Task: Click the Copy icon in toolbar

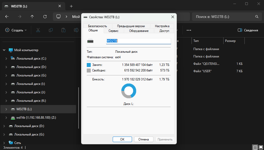Action: pyautogui.click(x=51, y=30)
